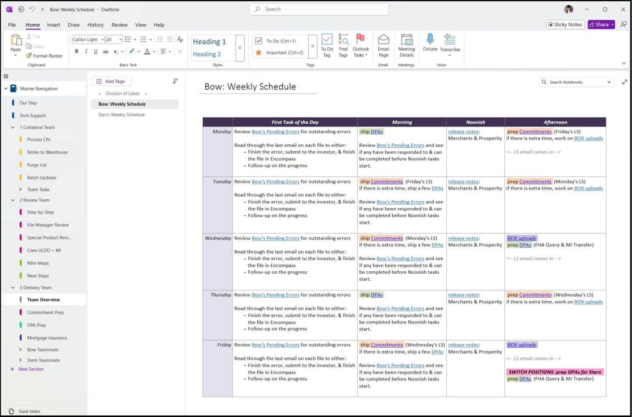Image resolution: width=632 pixels, height=417 pixels.
Task: Open the Insert ribbon tab
Action: [x=54, y=25]
